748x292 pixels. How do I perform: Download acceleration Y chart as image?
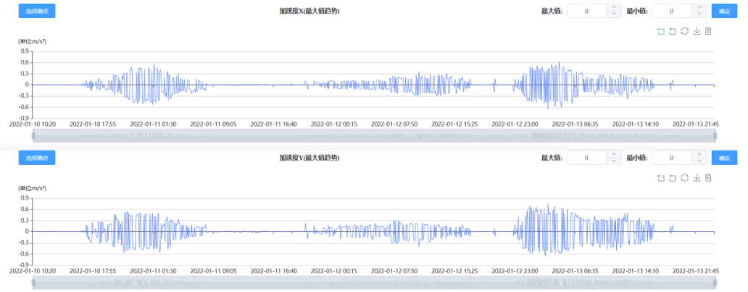[697, 178]
